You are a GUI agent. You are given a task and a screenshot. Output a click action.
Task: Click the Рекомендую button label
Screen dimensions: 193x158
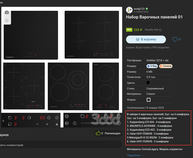[x=113, y=133]
